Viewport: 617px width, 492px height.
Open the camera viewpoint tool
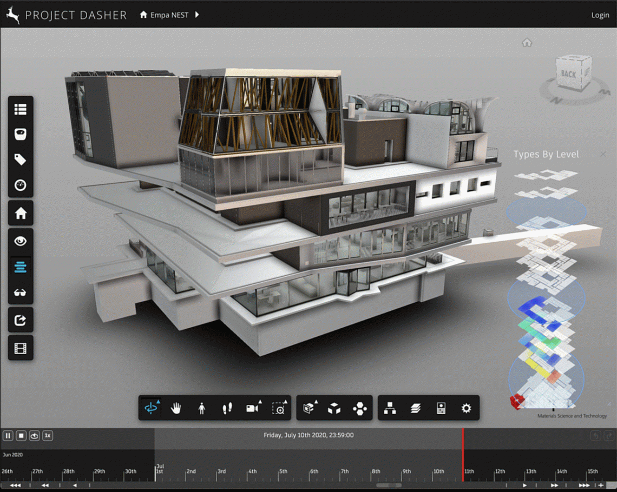click(252, 409)
